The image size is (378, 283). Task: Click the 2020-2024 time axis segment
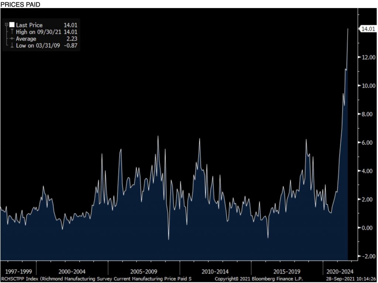coord(339,271)
